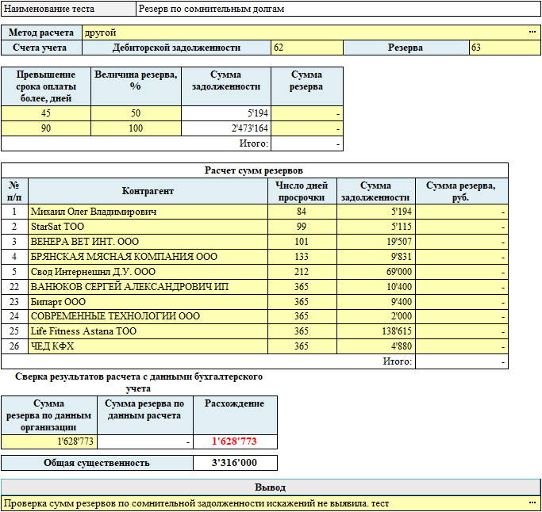Screen dimensions: 542x512
Task: Click counterparty 'Свод Интернешнл Д.У. ООО'
Action: coord(148,272)
